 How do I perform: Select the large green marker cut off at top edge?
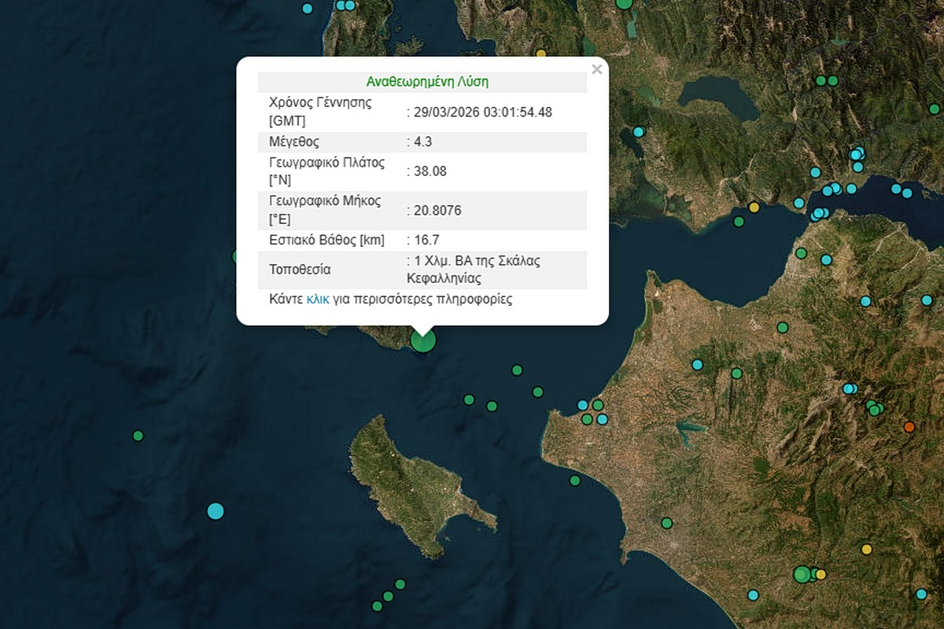(624, 3)
